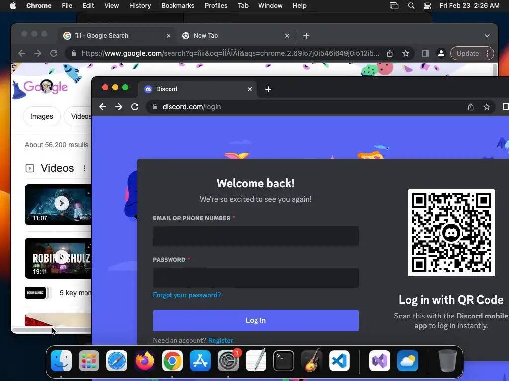This screenshot has height=381, width=509.
Task: Open Trash from the dock
Action: click(x=448, y=361)
